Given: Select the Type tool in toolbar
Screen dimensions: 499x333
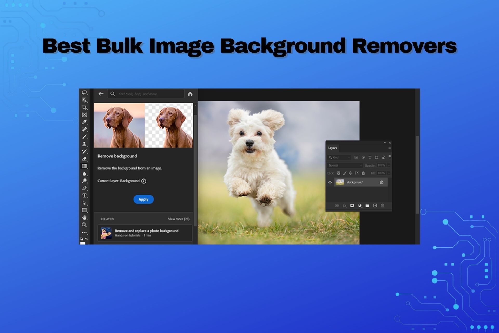Looking at the screenshot, I should coord(84,195).
